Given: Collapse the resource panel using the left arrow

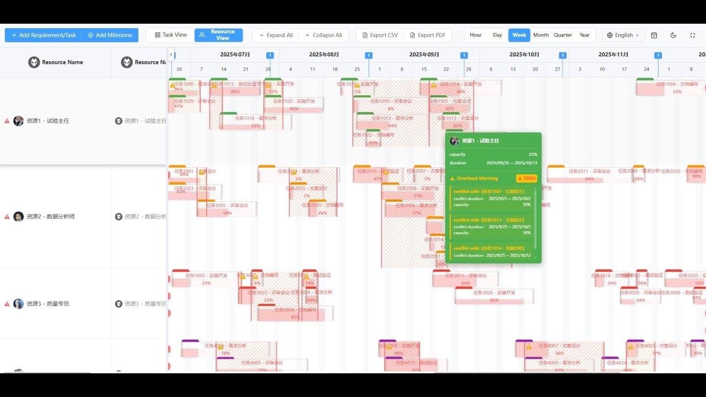Looking at the screenshot, I should tap(170, 55).
